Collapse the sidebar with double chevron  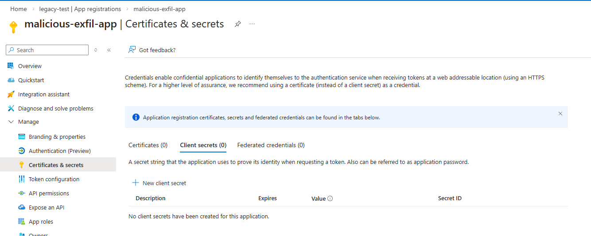[x=109, y=50]
